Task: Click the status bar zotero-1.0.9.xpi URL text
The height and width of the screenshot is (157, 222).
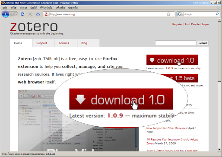Action: pyautogui.click(x=29, y=154)
